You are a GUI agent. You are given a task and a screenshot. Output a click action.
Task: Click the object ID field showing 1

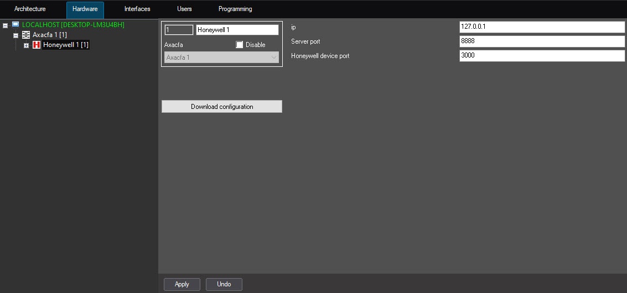[179, 30]
